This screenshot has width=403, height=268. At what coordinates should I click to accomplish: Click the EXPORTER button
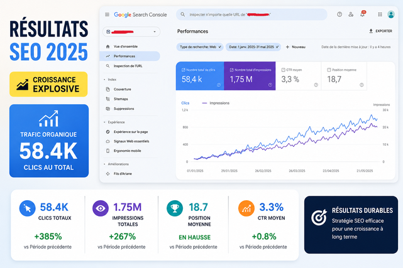380,31
